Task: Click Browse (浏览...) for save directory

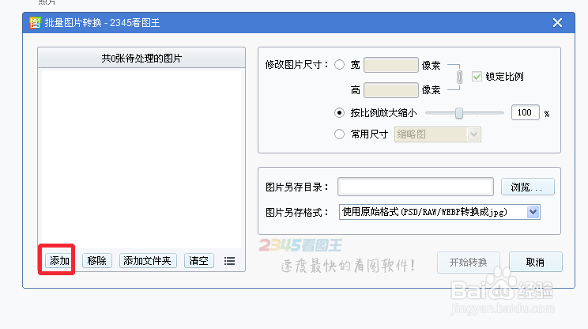Action: [527, 187]
